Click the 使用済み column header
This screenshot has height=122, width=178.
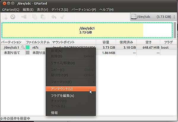coord(126,42)
